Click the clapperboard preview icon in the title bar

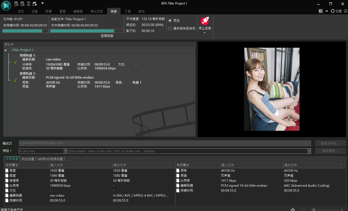point(34,4)
